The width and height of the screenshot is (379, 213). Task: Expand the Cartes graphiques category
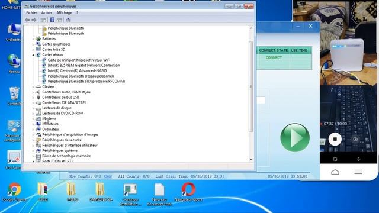click(x=33, y=44)
